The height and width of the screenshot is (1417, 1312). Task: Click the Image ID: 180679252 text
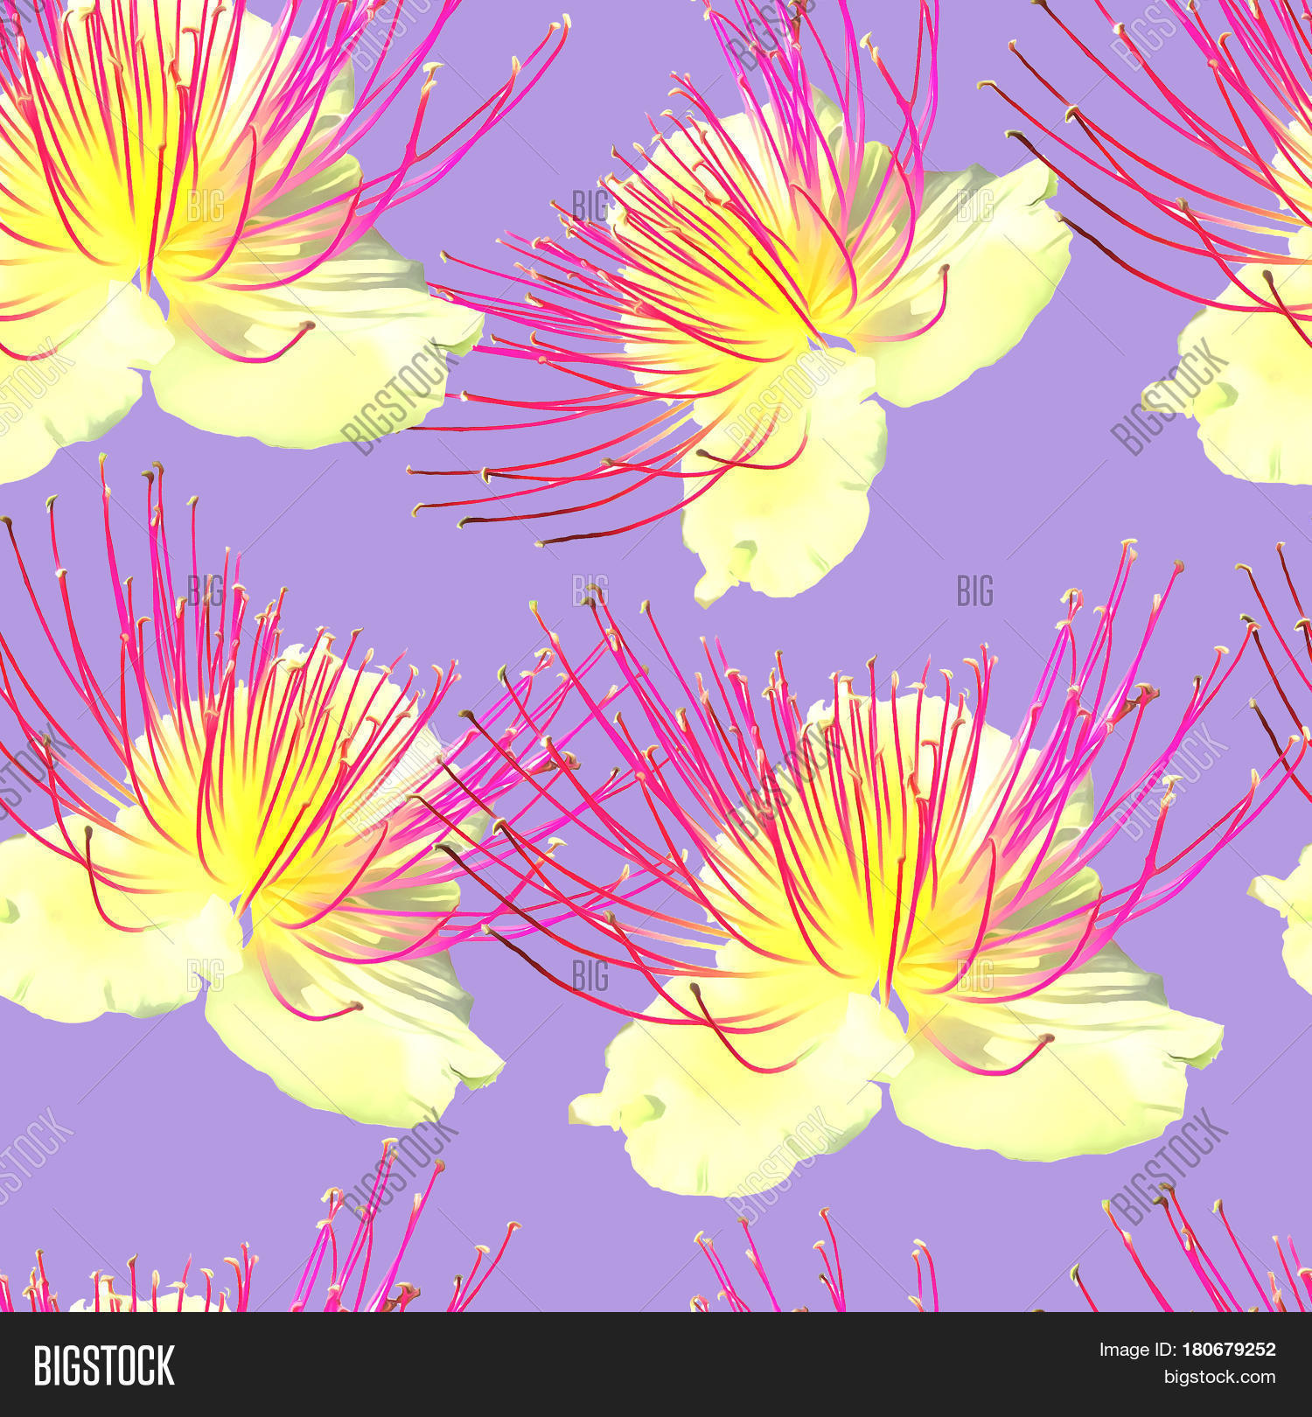1187,1350
